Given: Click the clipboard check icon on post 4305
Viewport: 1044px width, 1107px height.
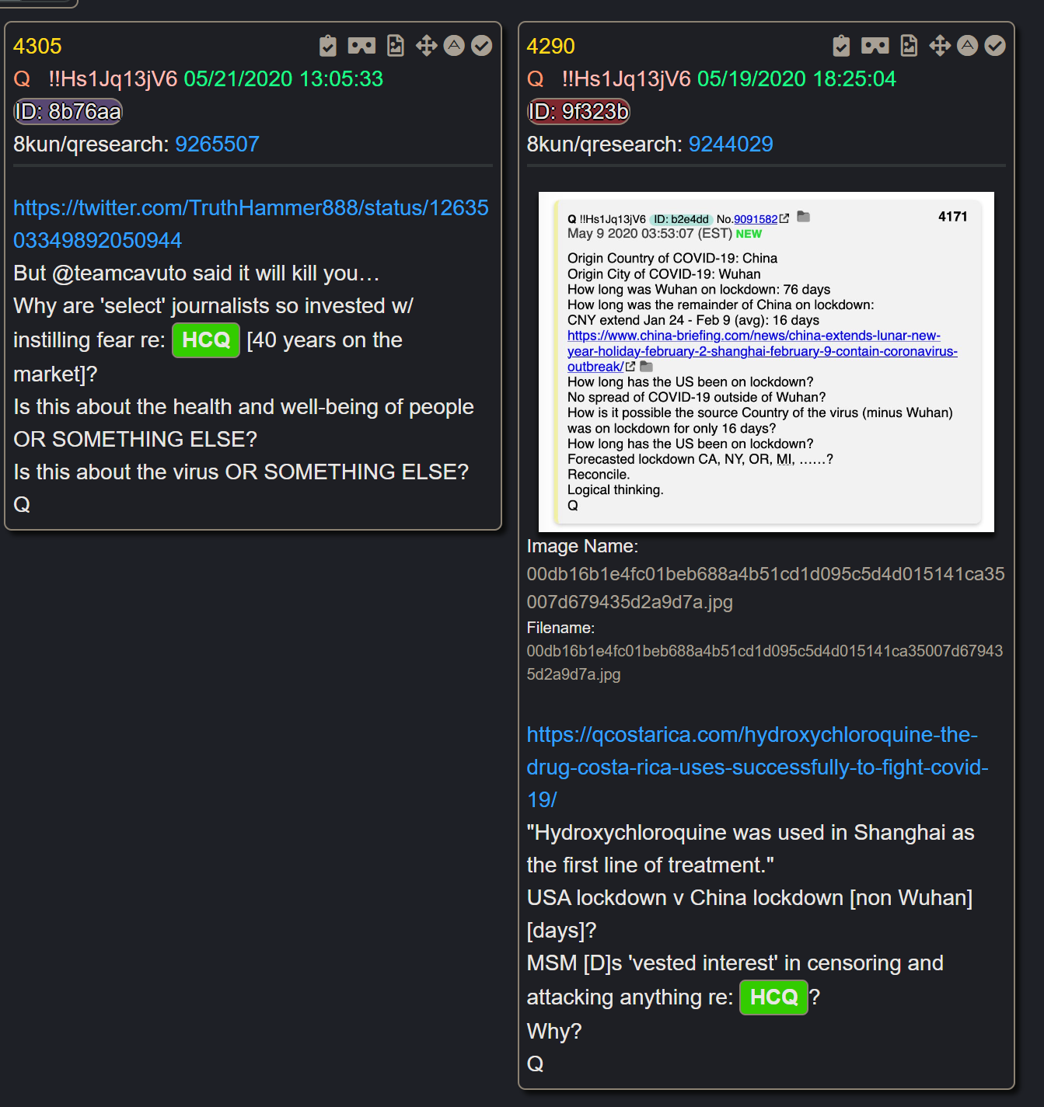Looking at the screenshot, I should pyautogui.click(x=328, y=47).
